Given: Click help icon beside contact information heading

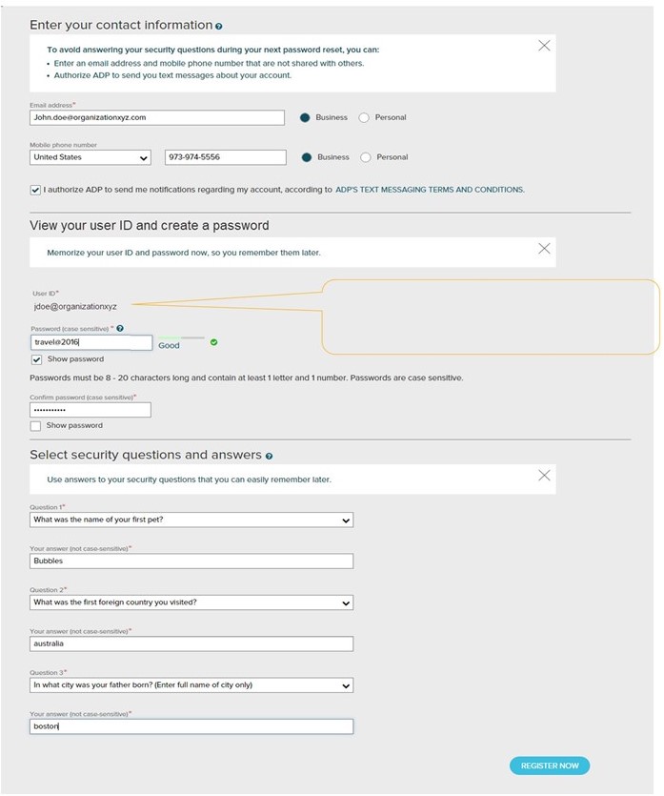Looking at the screenshot, I should pos(219,26).
